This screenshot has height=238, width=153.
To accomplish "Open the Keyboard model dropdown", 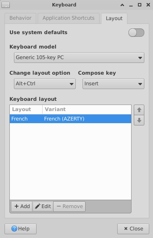I will 79,58.
